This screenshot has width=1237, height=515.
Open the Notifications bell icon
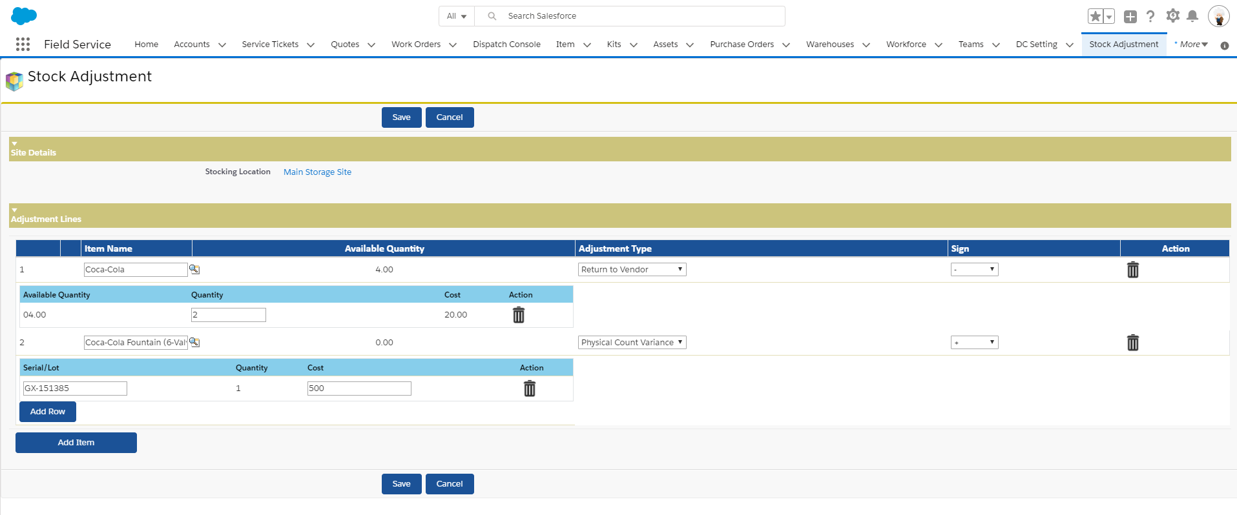1192,16
